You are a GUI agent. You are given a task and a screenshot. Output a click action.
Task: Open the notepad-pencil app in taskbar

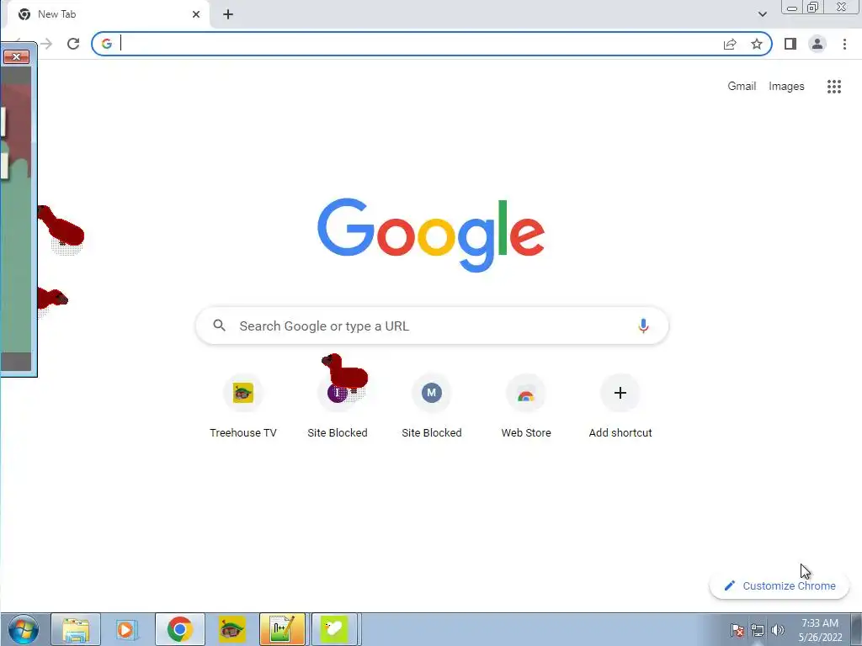(x=283, y=629)
